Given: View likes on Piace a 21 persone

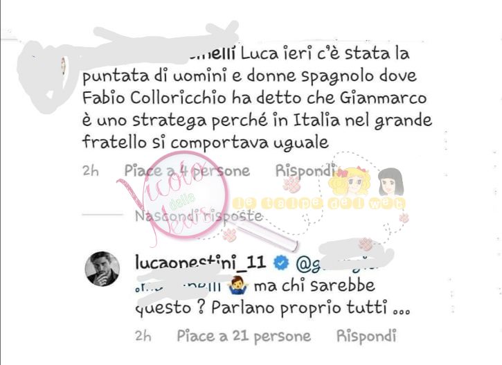Looking at the screenshot, I should coord(244,336).
